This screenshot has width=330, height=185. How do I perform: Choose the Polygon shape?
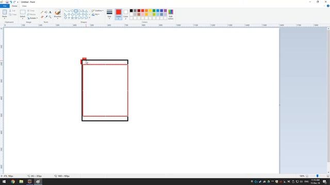tap(82, 11)
